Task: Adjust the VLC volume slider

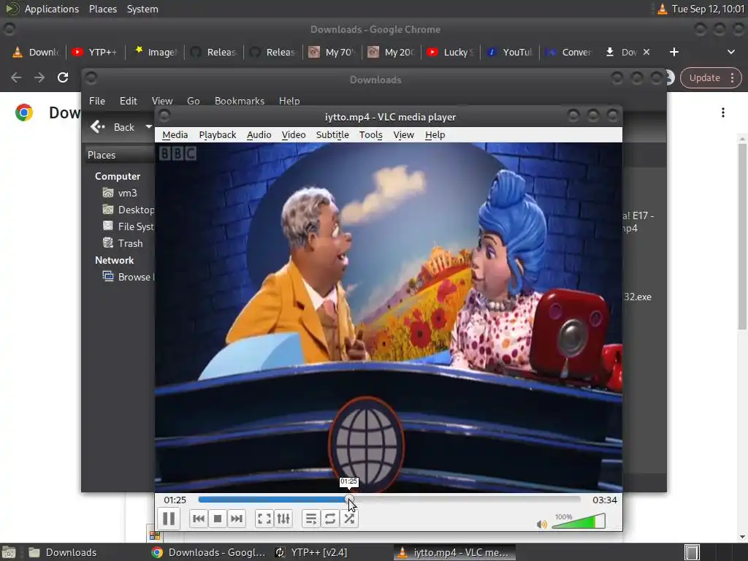Action: tap(579, 521)
